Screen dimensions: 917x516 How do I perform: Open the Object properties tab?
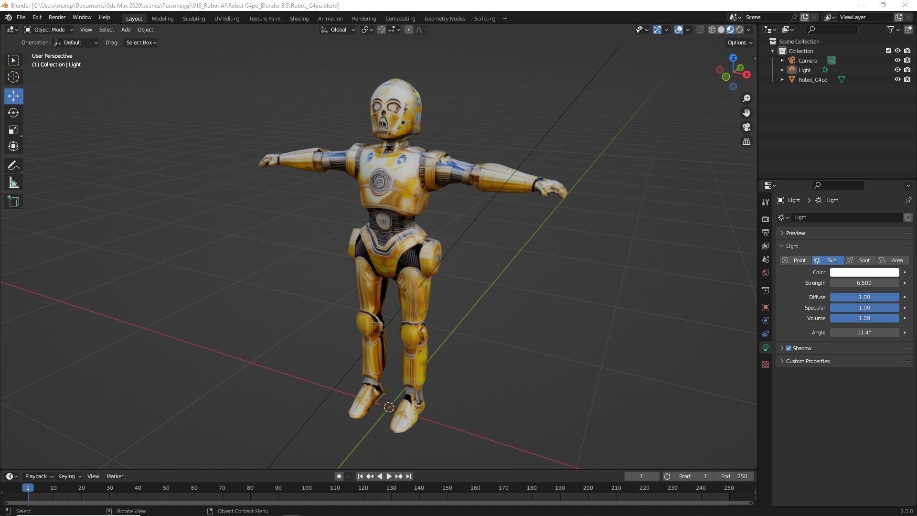point(766,307)
